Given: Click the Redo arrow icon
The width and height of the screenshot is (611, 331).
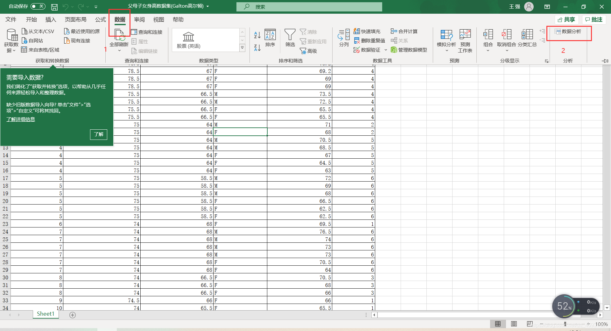Looking at the screenshot, I should point(81,7).
